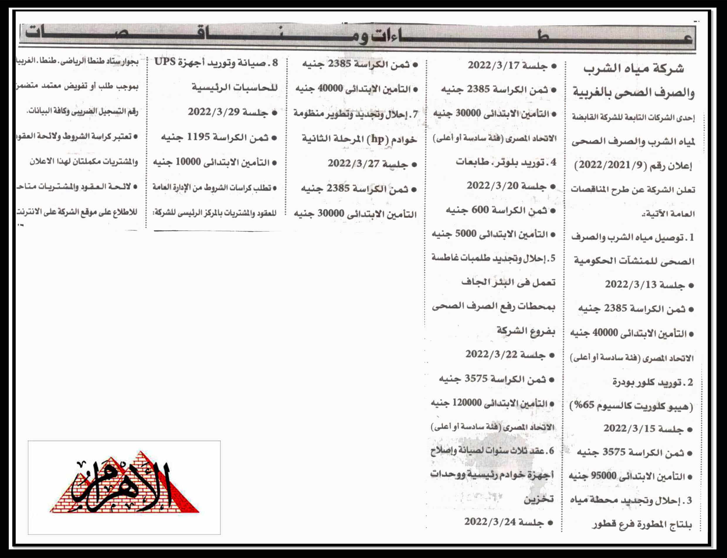Select 'والمشتريات مكملتان لهذا الاعلان'
This screenshot has width=727, height=558.
pyautogui.click(x=84, y=161)
